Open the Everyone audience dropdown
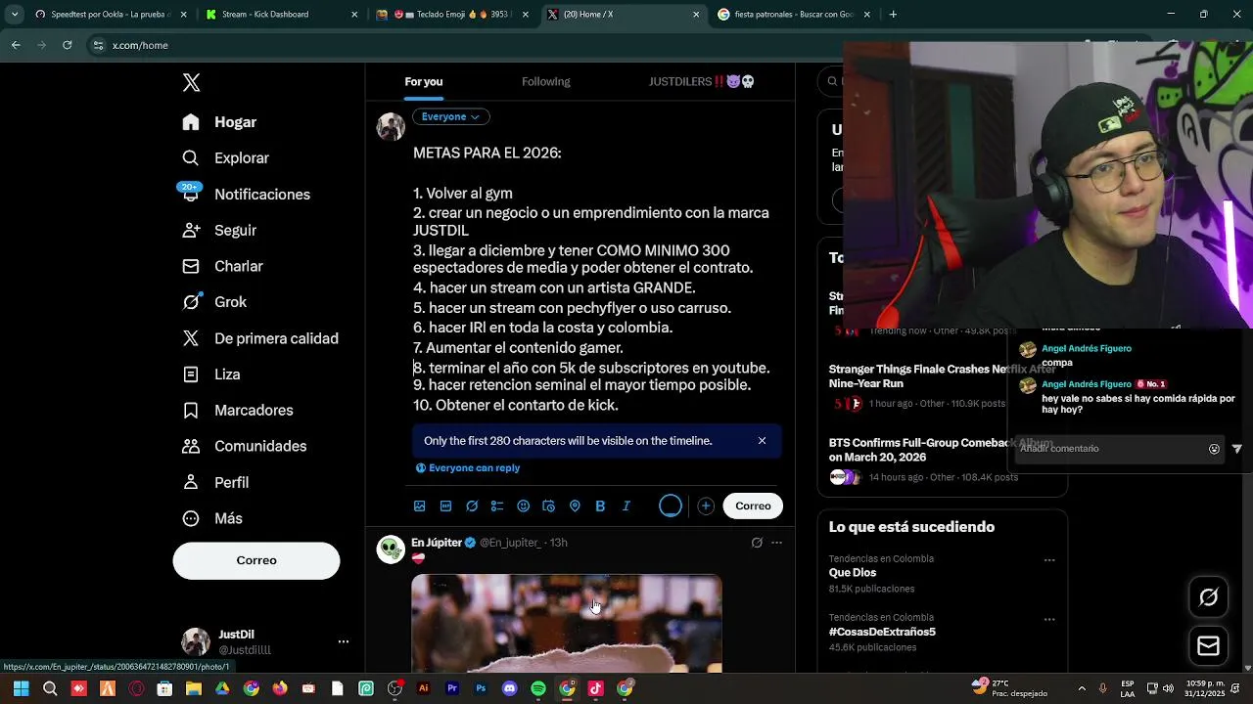Screen dimensions: 1253x704 [x=450, y=116]
